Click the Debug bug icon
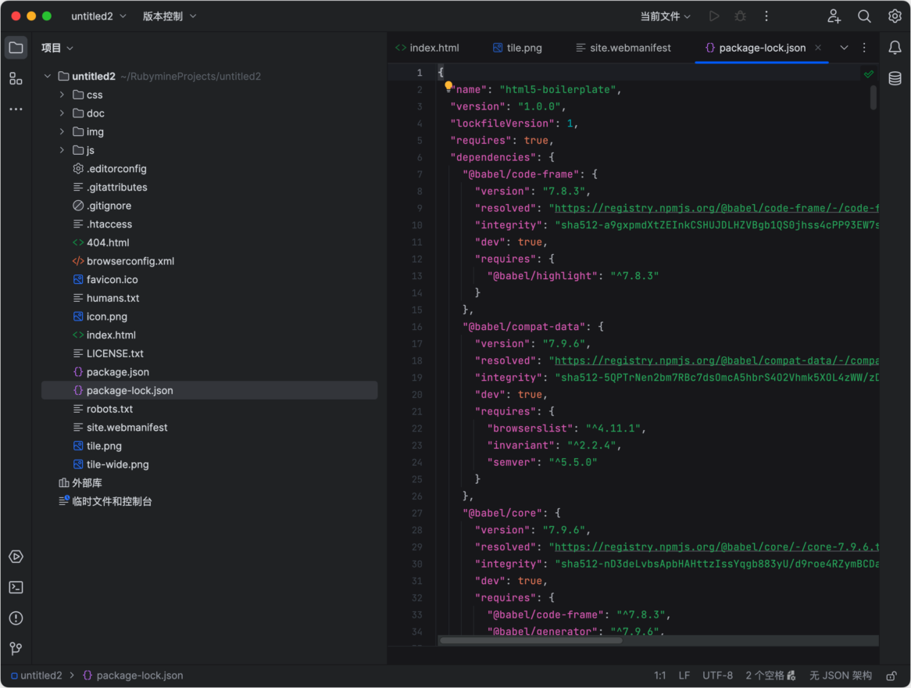The height and width of the screenshot is (688, 911). tap(740, 16)
